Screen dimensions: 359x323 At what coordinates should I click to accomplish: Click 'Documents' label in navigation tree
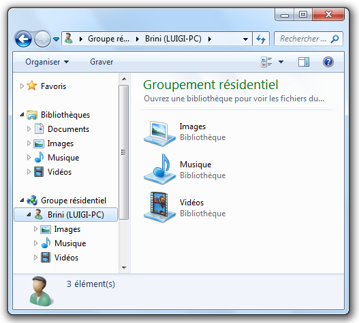68,129
